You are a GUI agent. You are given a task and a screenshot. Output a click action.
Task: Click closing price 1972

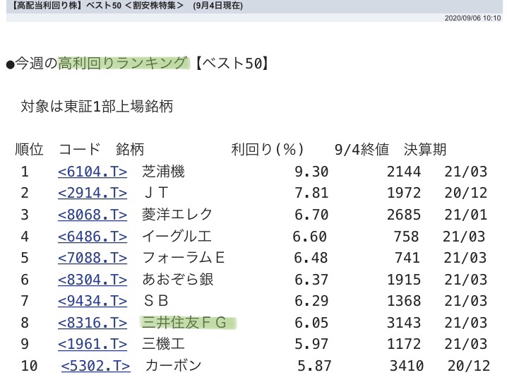[x=404, y=193]
